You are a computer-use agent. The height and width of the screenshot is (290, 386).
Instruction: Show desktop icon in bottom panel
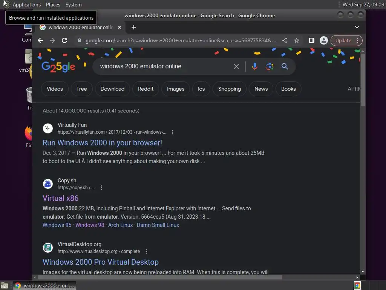(x=5, y=285)
